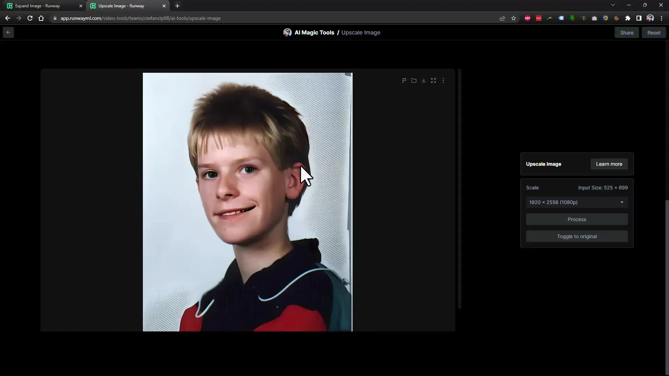The width and height of the screenshot is (669, 376).
Task: Open the 1920x2556 resolution selector
Action: click(577, 202)
